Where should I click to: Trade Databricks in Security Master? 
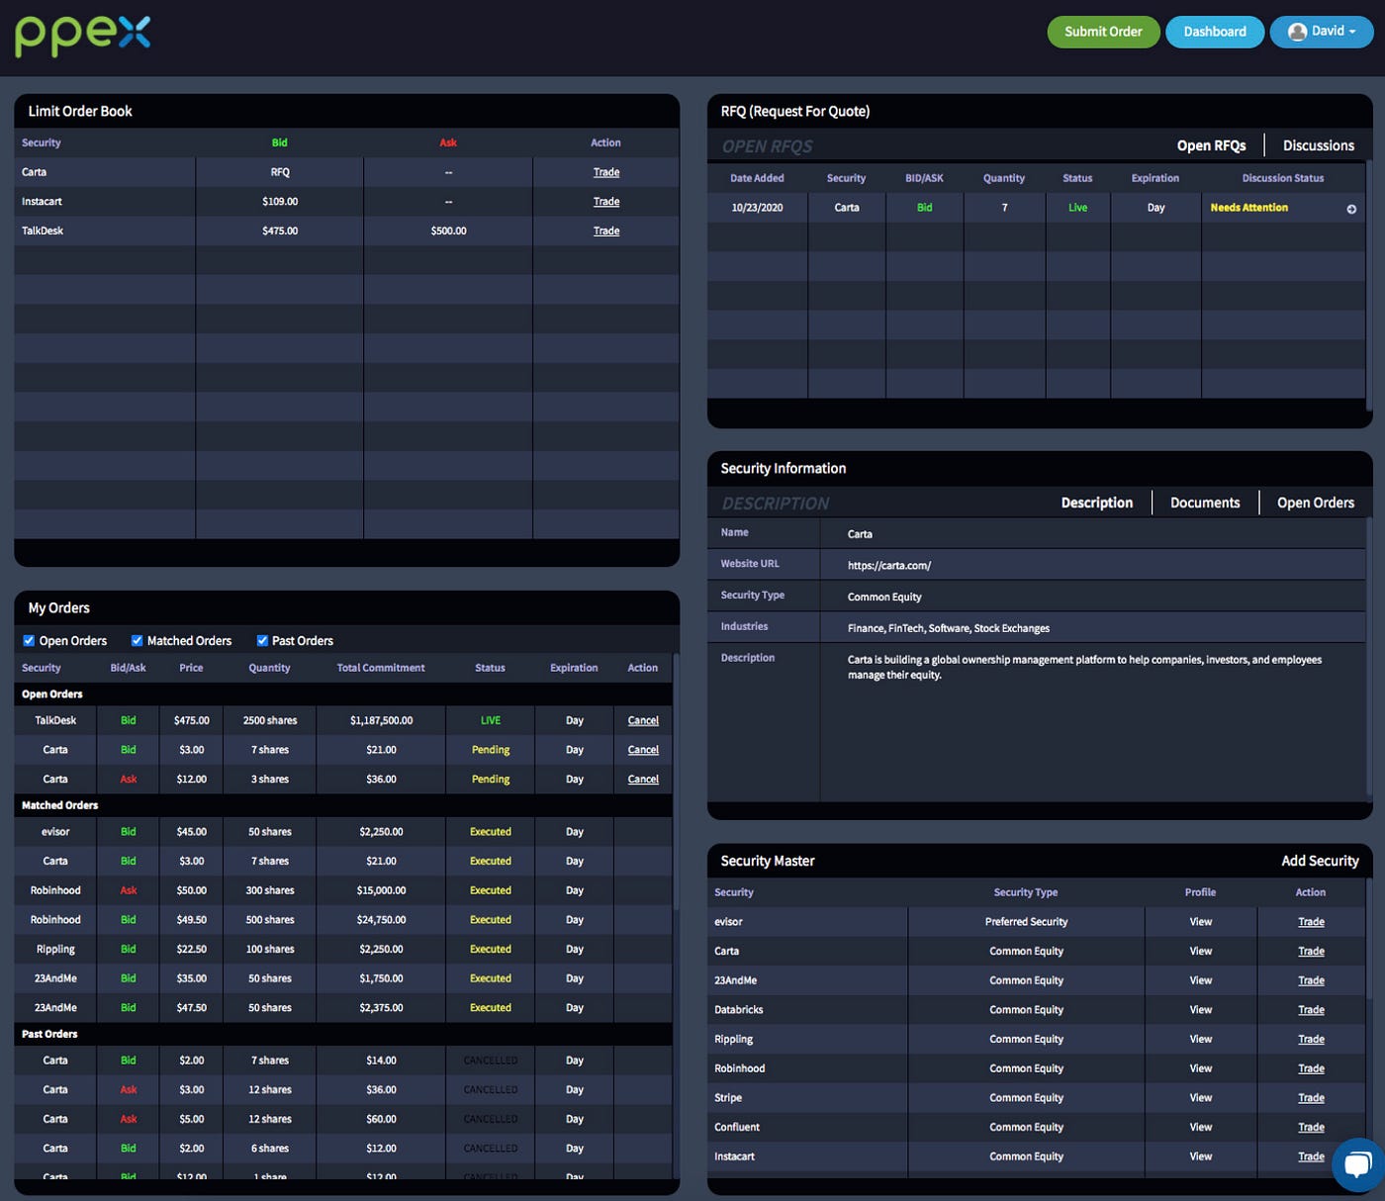1311,1010
